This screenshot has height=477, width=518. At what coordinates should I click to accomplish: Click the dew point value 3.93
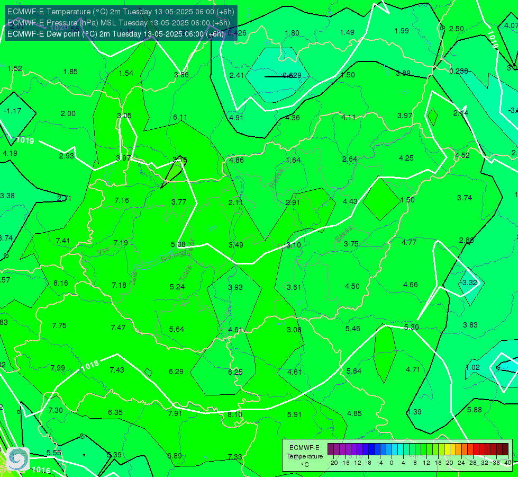(235, 287)
